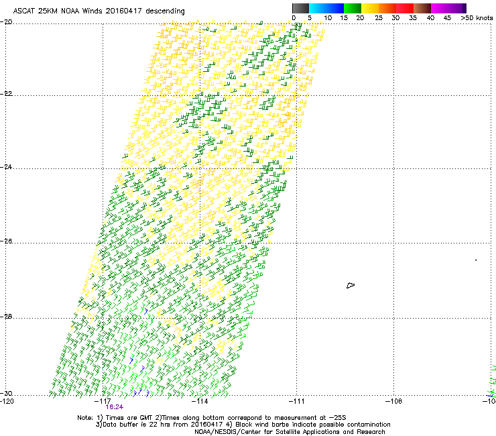
Task: Click the "-111" longitude axis label
Action: 297,401
